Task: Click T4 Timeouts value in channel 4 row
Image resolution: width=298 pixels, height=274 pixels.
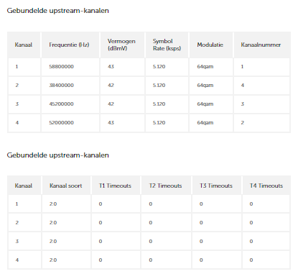Action: tap(251, 260)
